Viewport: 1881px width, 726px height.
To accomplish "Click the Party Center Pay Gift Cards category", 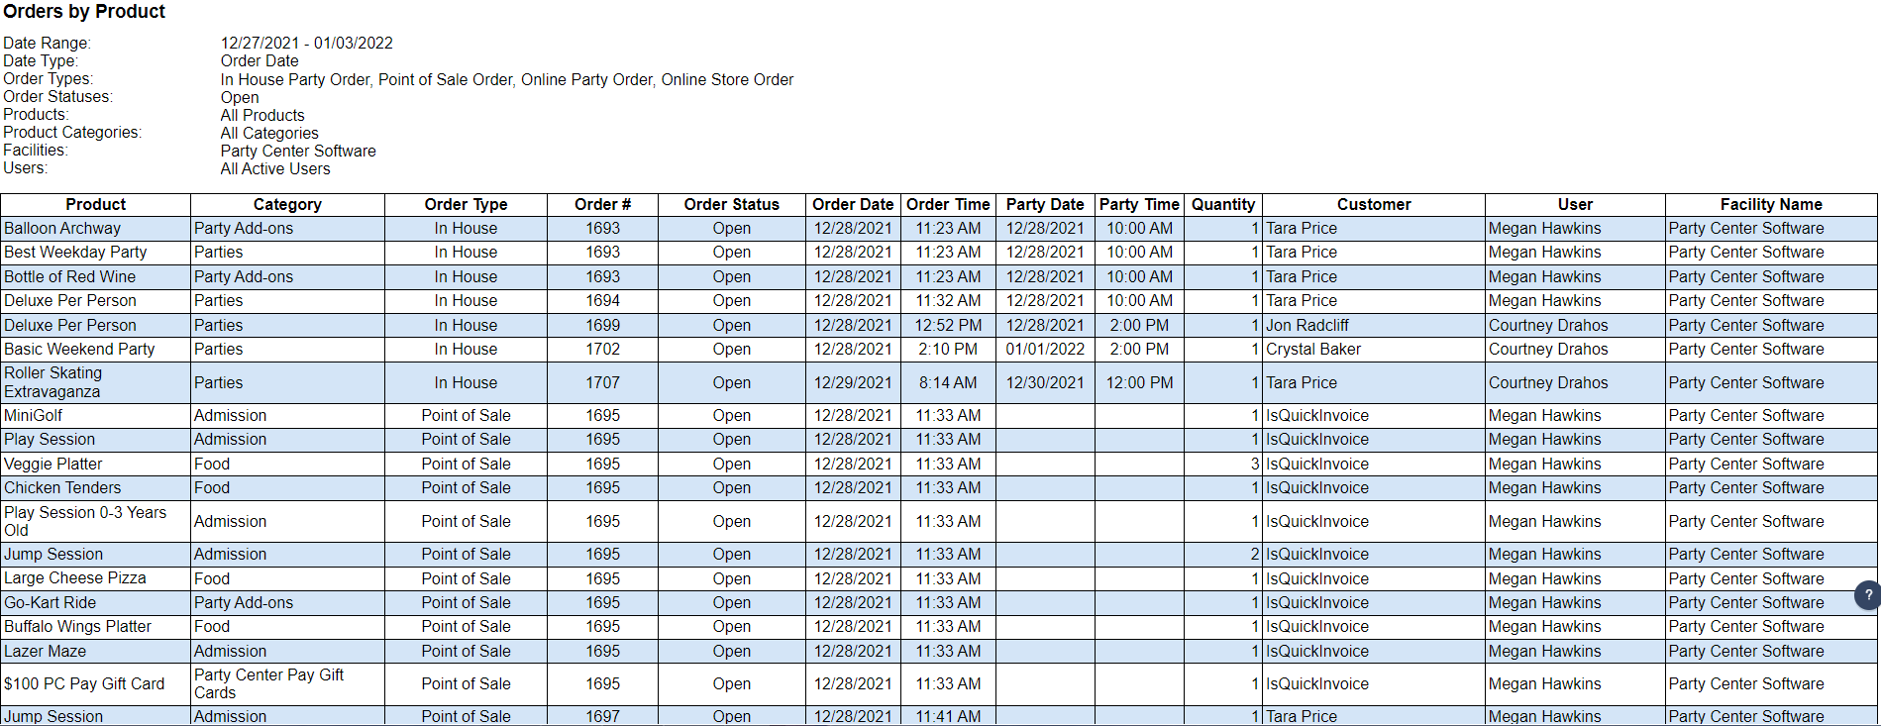I will tap(287, 684).
